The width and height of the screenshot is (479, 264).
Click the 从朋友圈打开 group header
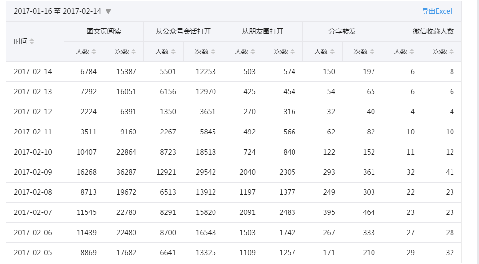pos(263,31)
